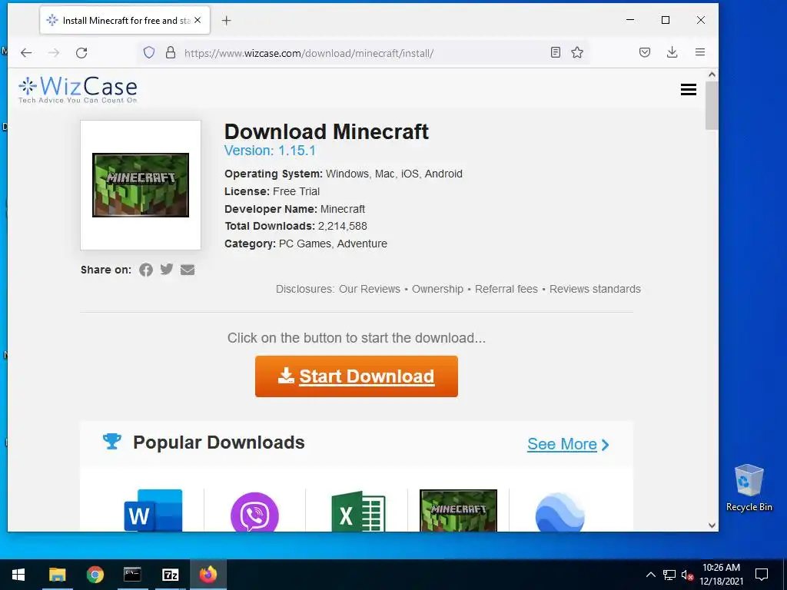The width and height of the screenshot is (787, 590).
Task: Open a new browser tab
Action: 227,21
